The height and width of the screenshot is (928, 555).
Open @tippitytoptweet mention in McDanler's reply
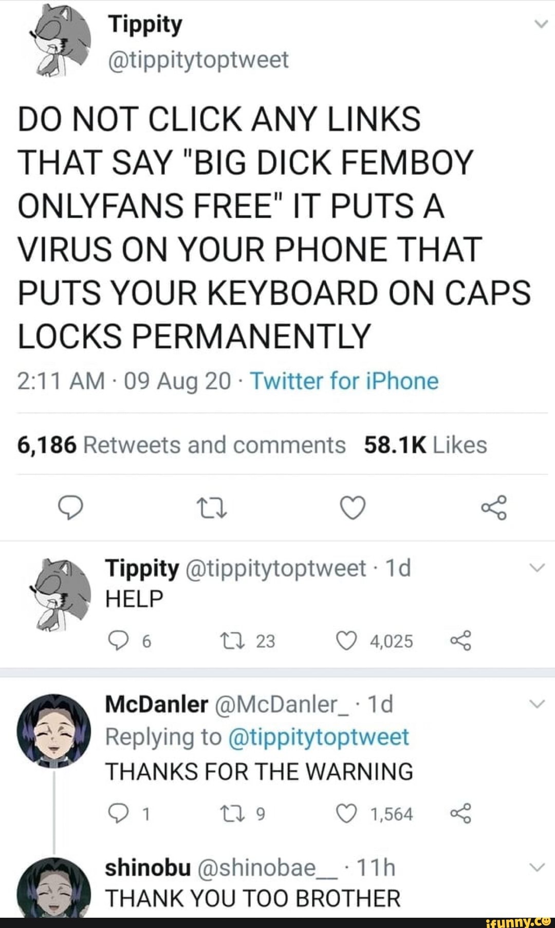coord(317,737)
